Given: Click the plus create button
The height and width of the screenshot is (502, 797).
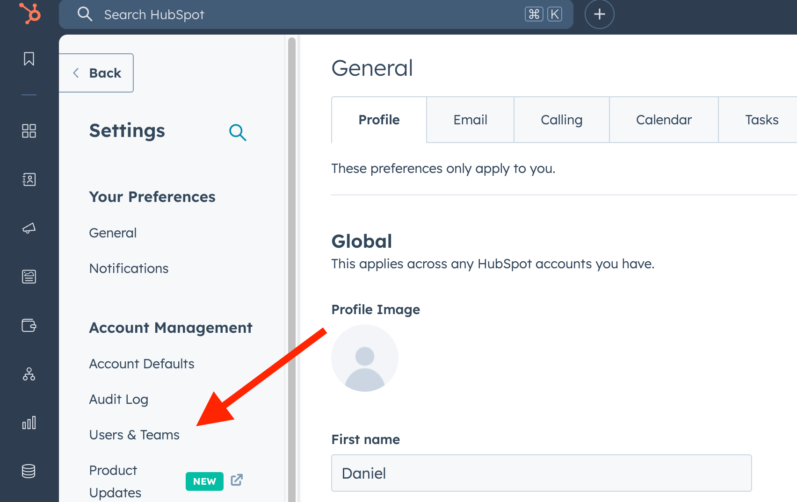Looking at the screenshot, I should [x=600, y=14].
